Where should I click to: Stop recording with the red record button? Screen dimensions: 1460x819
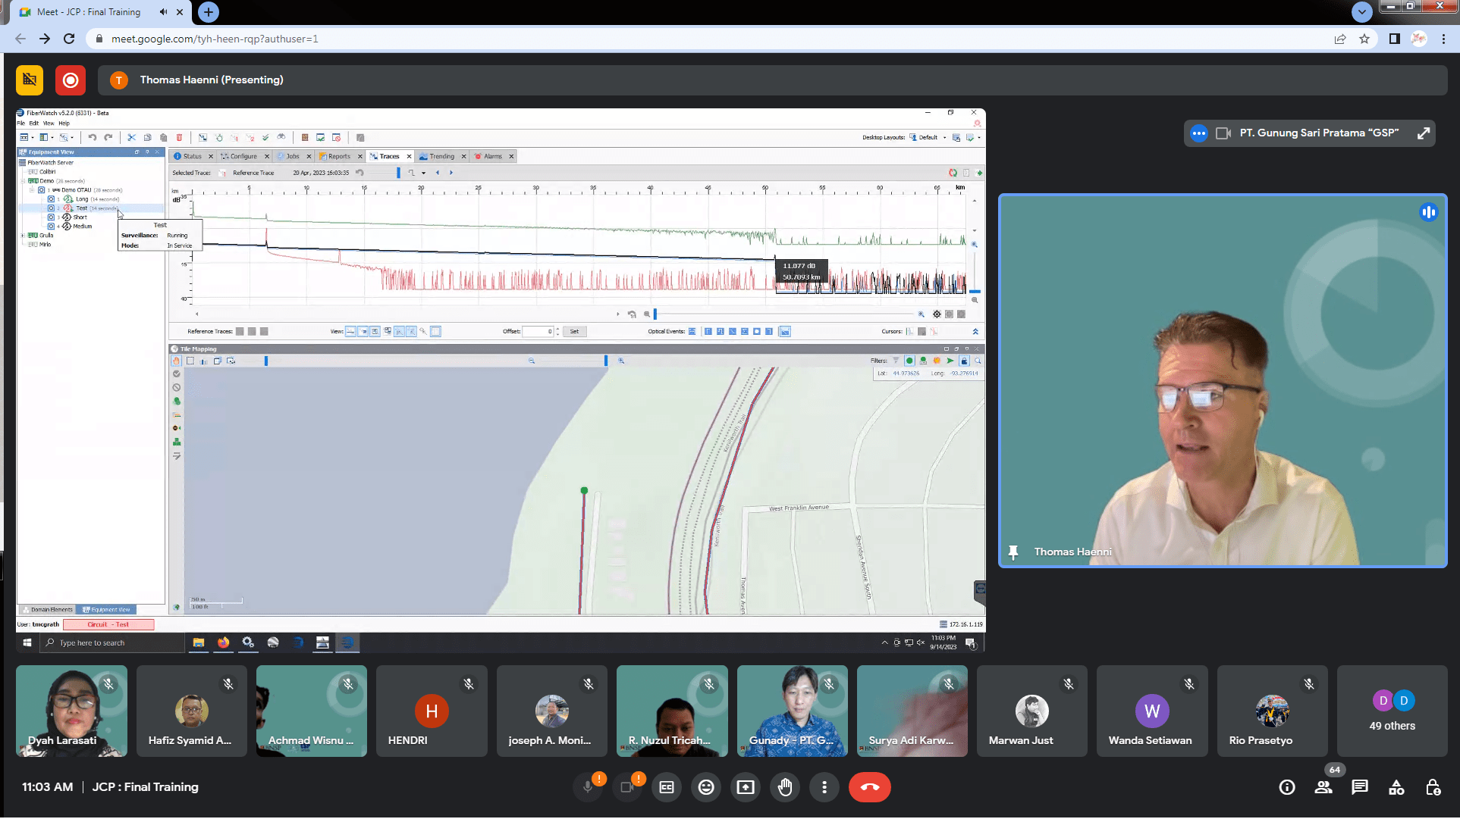(x=71, y=80)
